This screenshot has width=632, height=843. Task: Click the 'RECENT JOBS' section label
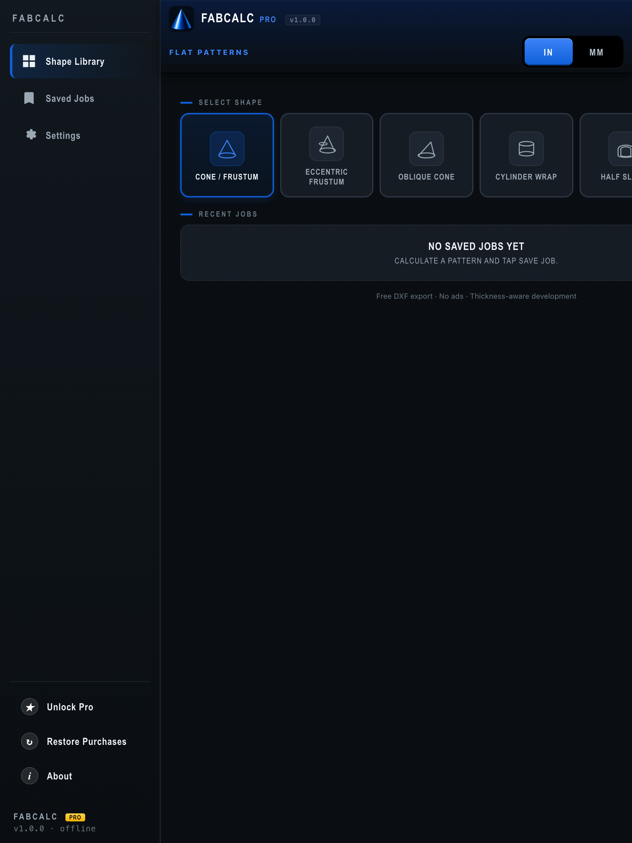228,214
